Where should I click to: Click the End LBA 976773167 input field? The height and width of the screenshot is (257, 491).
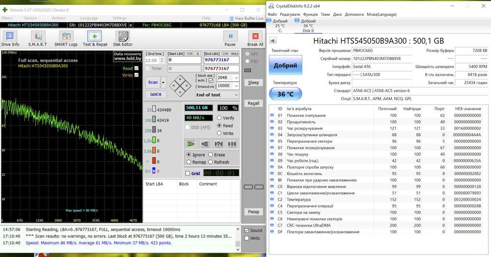click(x=221, y=60)
